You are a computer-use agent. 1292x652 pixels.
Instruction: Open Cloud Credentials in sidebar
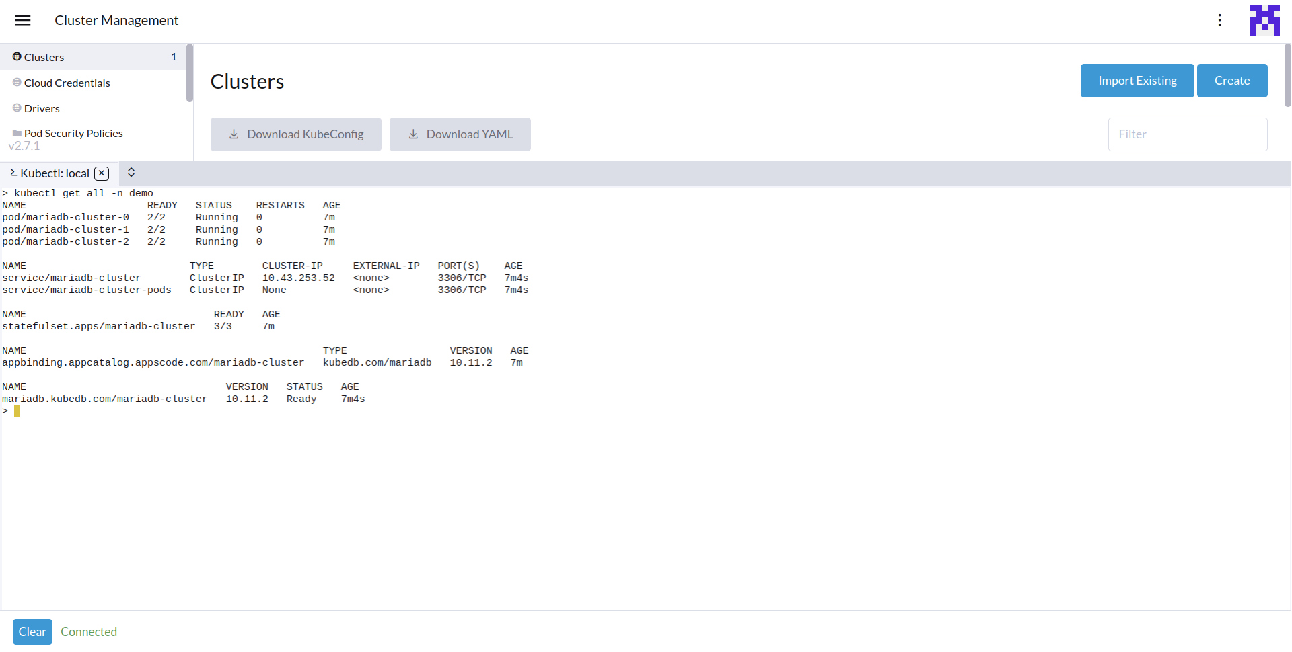pyautogui.click(x=67, y=83)
